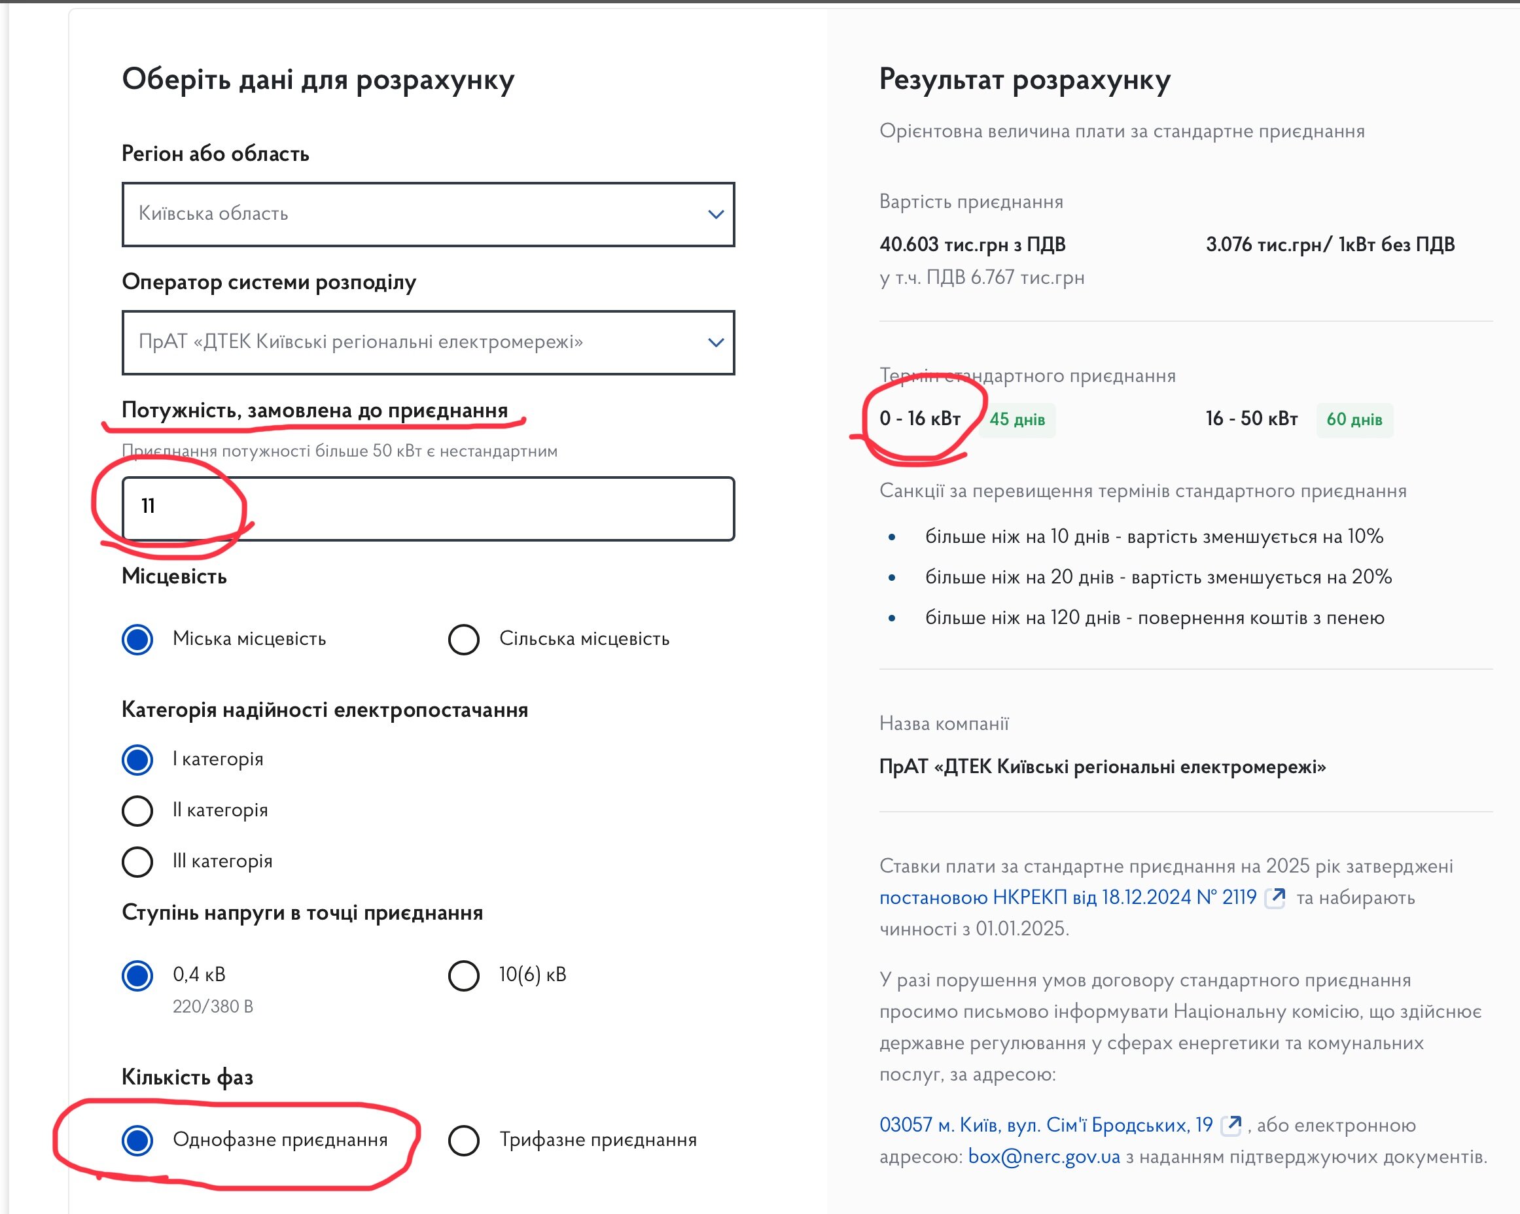Viewport: 1520px width, 1214px height.
Task: Click external link icon after постанова № 2119
Action: coord(1275,897)
